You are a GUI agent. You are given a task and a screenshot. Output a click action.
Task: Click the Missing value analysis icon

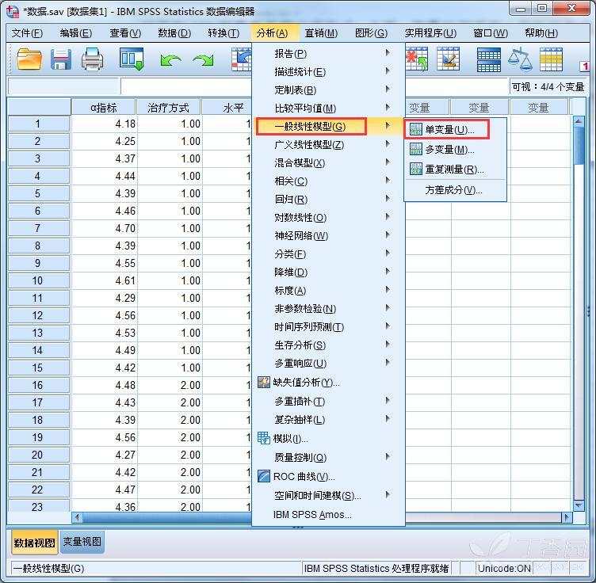coord(264,382)
